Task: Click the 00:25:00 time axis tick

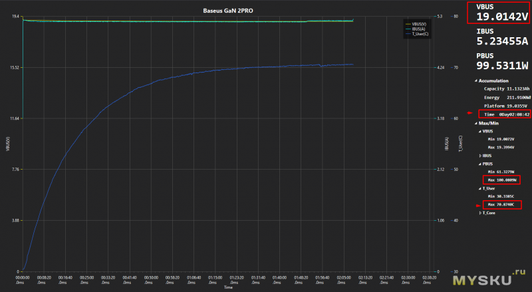Action: point(86,280)
